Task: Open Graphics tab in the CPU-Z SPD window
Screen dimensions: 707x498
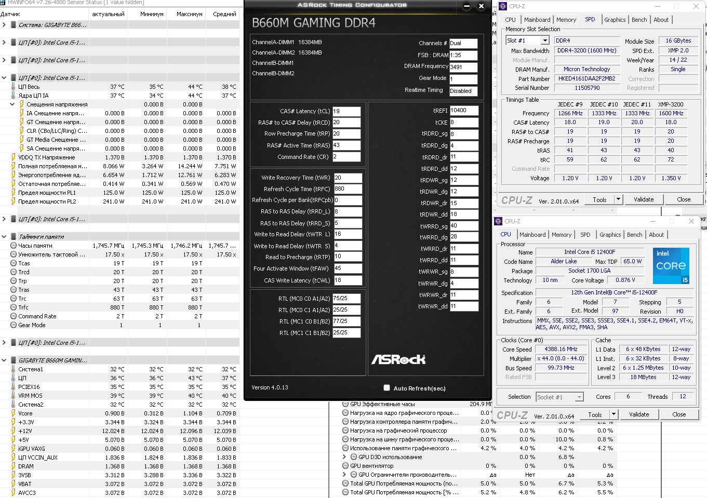Action: (x=615, y=20)
